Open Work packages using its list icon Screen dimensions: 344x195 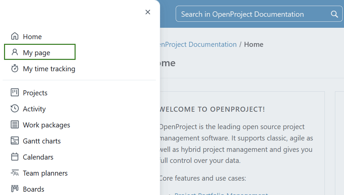pyautogui.click(x=15, y=125)
